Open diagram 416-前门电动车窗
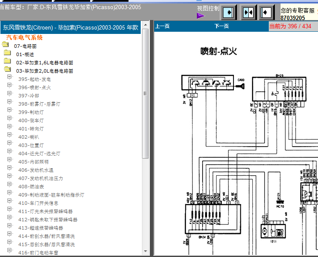 [38, 253]
